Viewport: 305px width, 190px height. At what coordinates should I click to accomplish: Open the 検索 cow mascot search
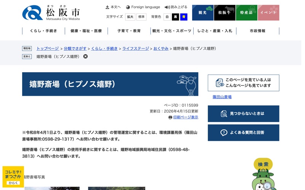[263, 174]
